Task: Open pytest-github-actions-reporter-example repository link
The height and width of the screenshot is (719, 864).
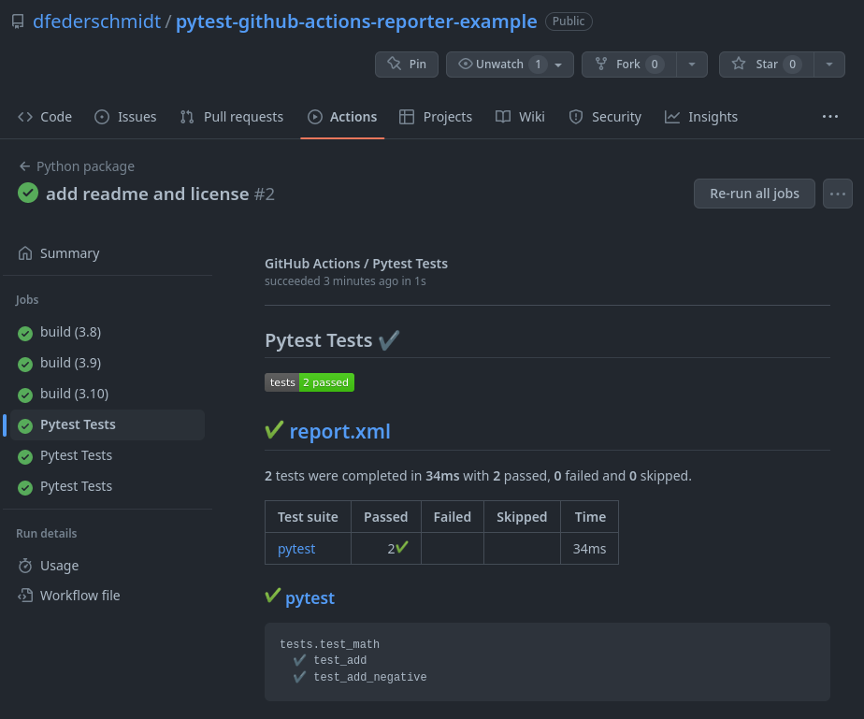Action: pyautogui.click(x=356, y=22)
